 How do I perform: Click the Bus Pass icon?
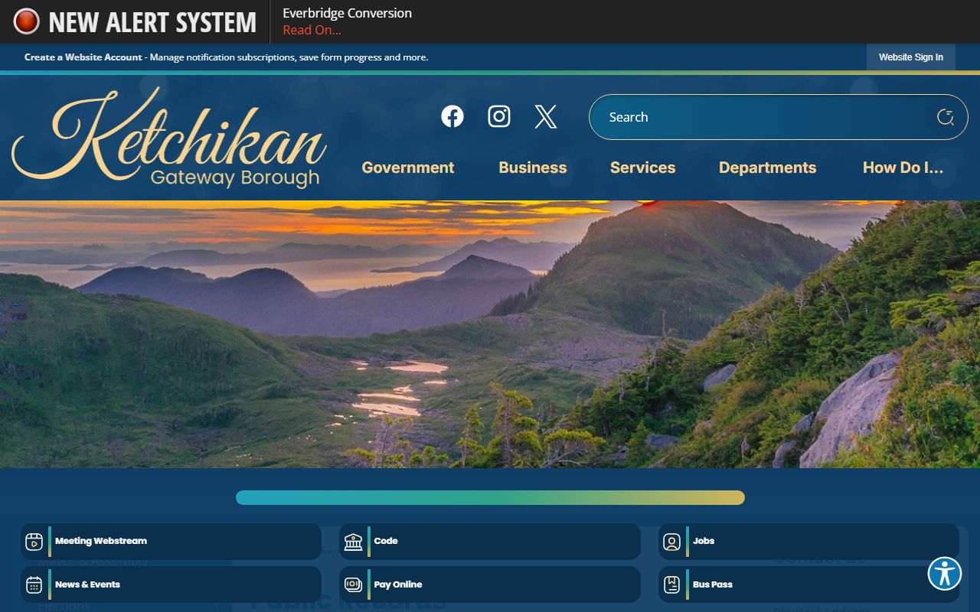pos(671,584)
